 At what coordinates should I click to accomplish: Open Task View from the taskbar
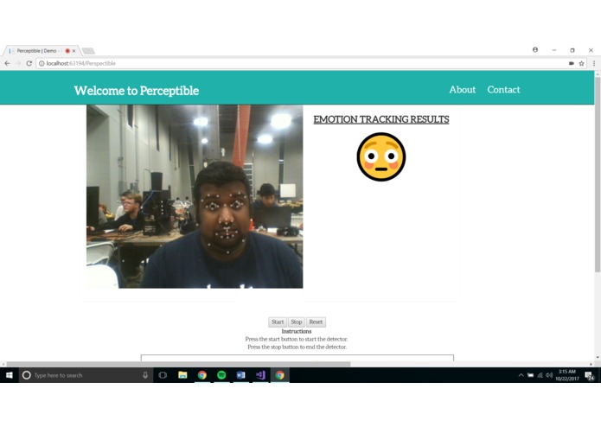(x=163, y=375)
